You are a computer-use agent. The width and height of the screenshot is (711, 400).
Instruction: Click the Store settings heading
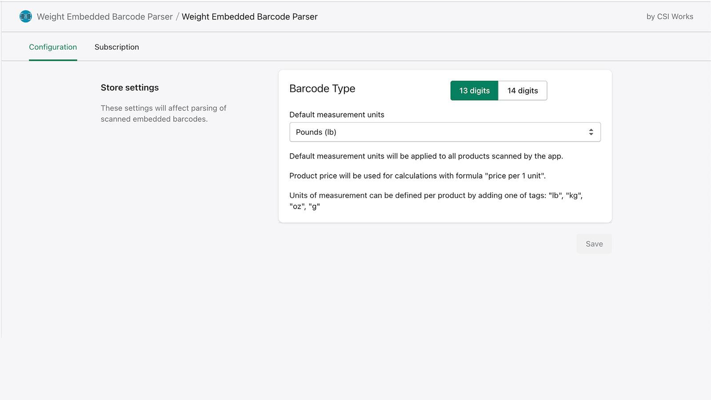129,87
